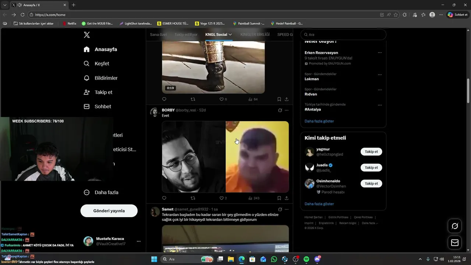View analytics of BORBY post 243 views
This screenshot has width=471, height=265.
coord(254,198)
